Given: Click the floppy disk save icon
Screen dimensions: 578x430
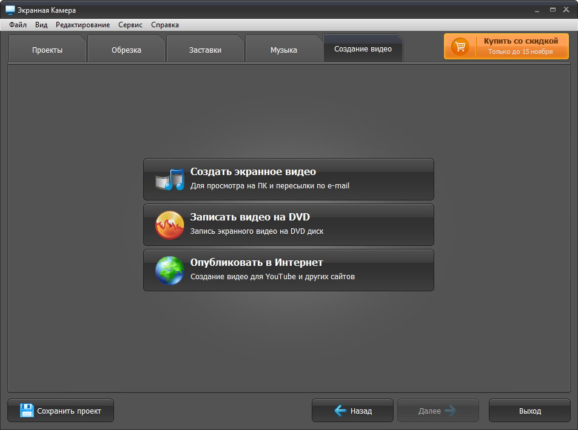Looking at the screenshot, I should 27,411.
